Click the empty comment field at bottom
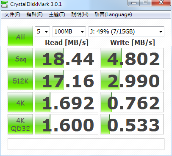This screenshot has height=156, width=172. [86, 144]
